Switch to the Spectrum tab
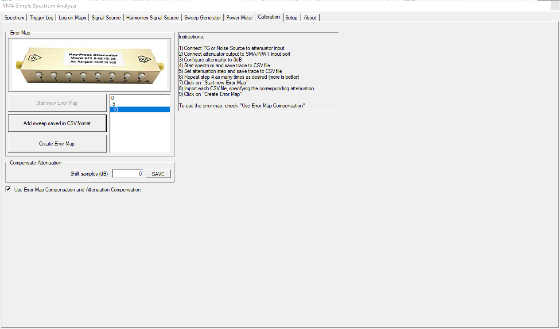Viewport: 560px width, 329px height. (14, 18)
